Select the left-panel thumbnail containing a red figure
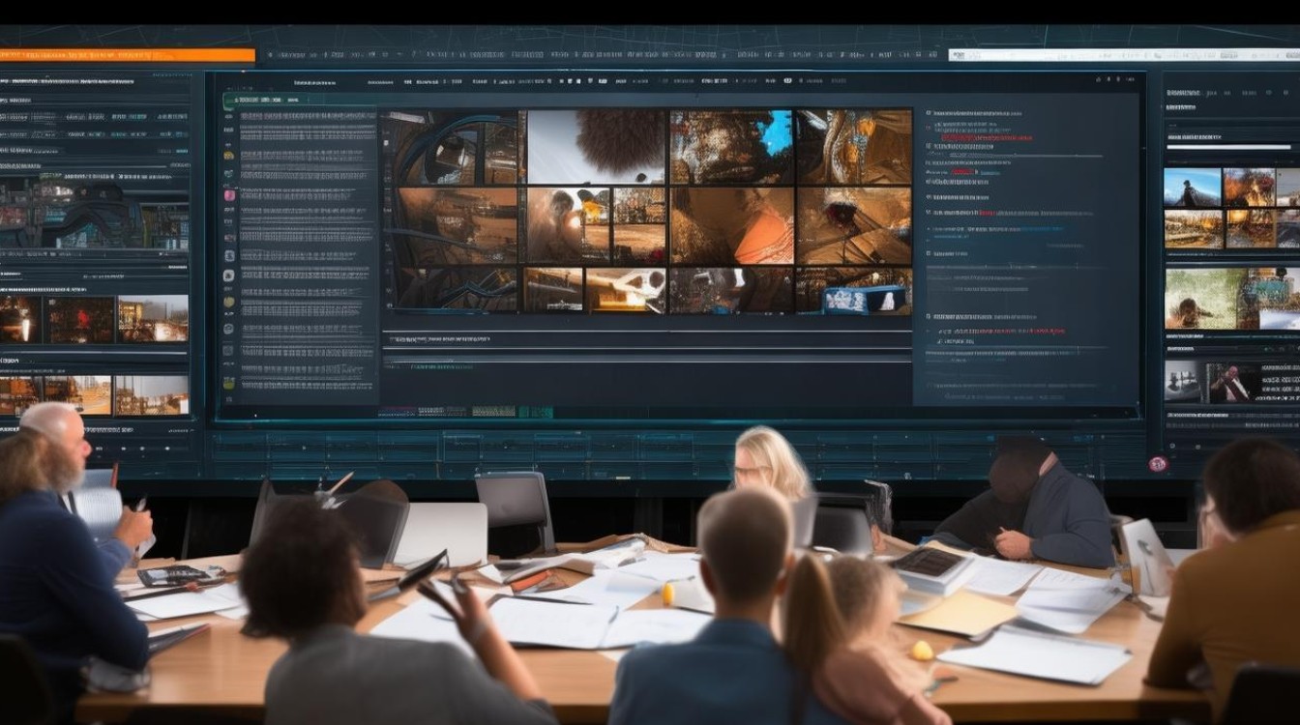1300x725 pixels. point(81,319)
